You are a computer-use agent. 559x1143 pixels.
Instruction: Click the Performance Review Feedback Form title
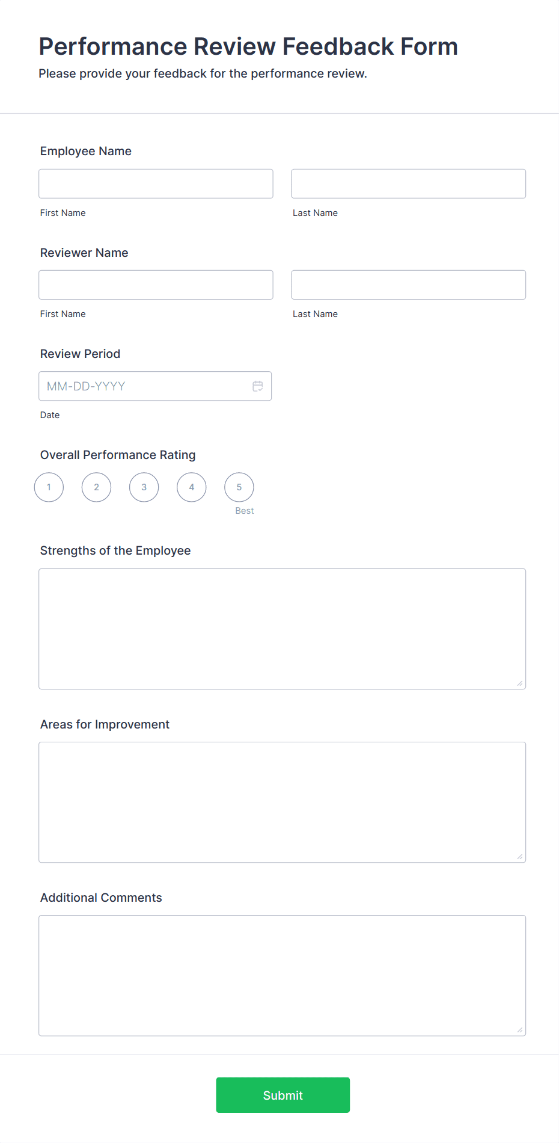coord(248,46)
